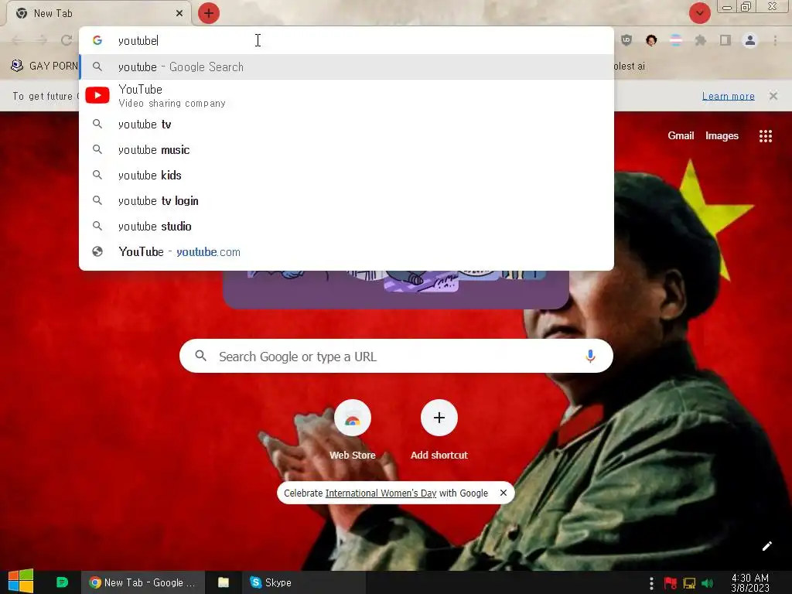Screen dimensions: 792x594
Task: Click the first bookmark in the bookmarks bar
Action: [44, 66]
